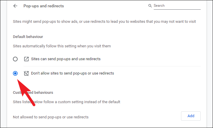Click inside the Search settings field
The image size is (213, 128).
(x=177, y=6)
